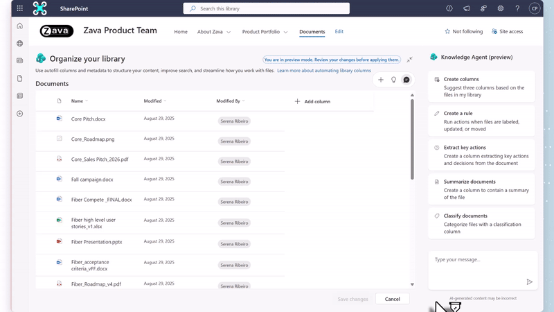Toggle the chat bubble icon above table
The width and height of the screenshot is (554, 312).
[406, 80]
